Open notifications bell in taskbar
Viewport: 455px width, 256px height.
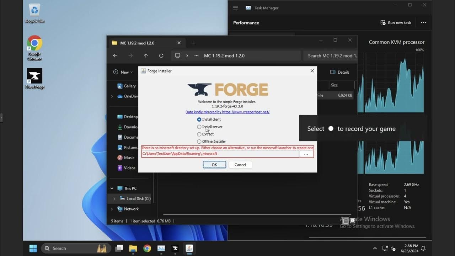[x=423, y=248]
